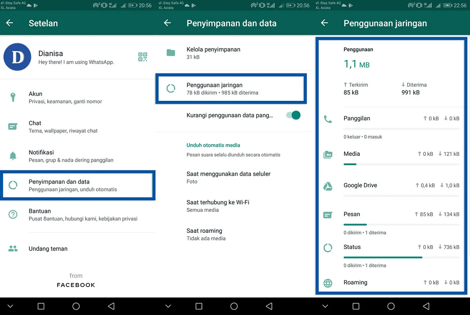This screenshot has width=470, height=315.
Task: Select the Media picture icon
Action: [328, 154]
